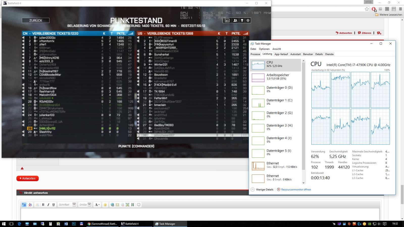Toggle underline formatting in the reply editor
404x227 pixels.
tap(54, 205)
